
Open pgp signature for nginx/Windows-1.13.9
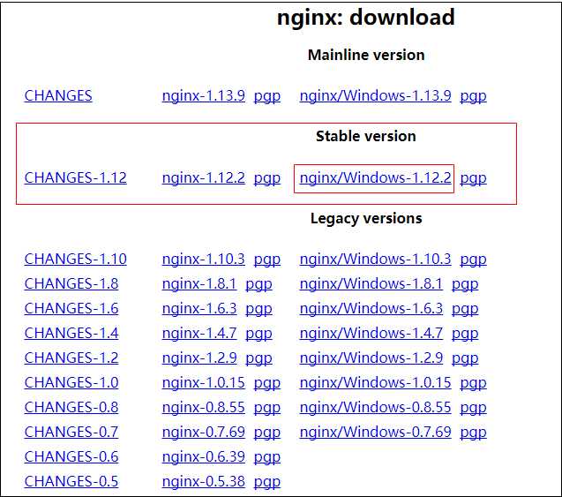[473, 96]
